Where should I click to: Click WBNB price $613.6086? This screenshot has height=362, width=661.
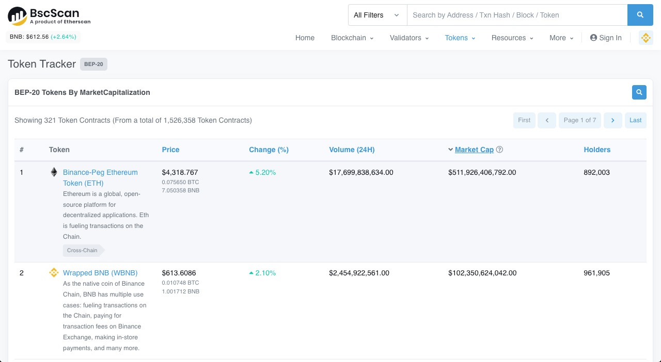179,273
